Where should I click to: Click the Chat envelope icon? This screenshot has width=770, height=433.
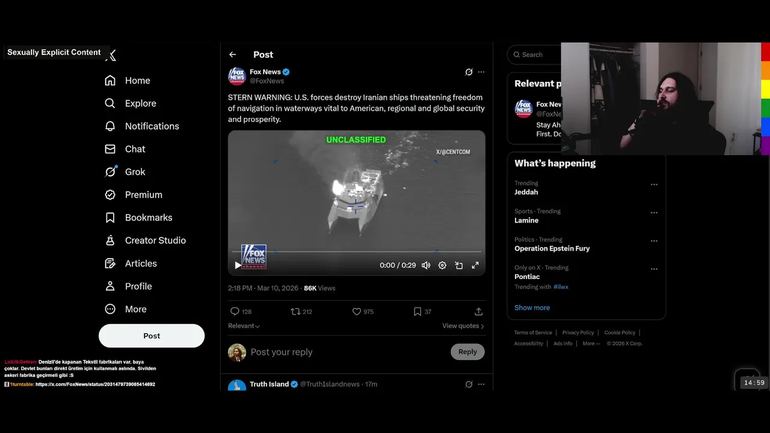pos(110,149)
